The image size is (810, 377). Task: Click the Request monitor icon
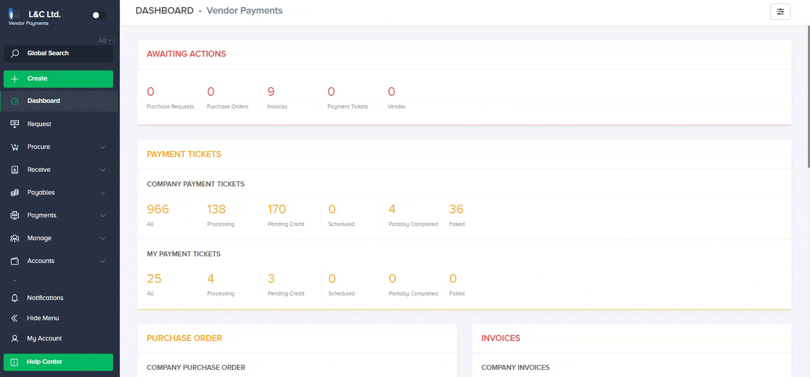pos(15,124)
